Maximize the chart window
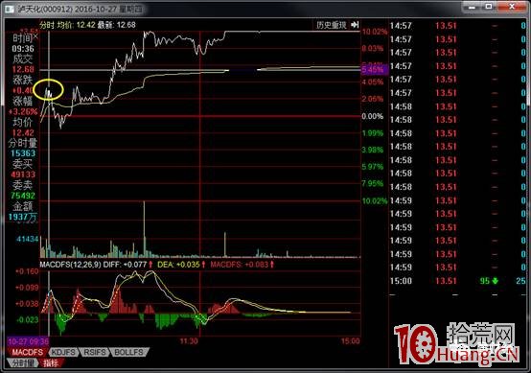The image size is (531, 373). (x=489, y=7)
